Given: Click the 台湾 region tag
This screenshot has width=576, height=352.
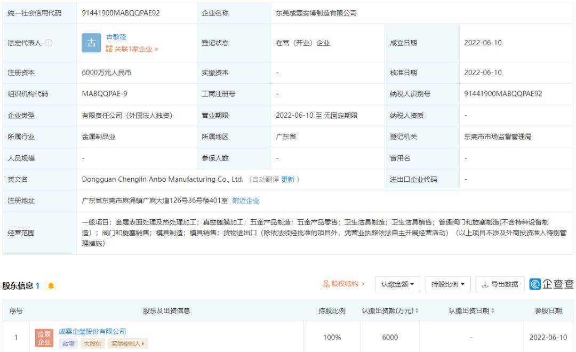Looking at the screenshot, I should tap(68, 343).
